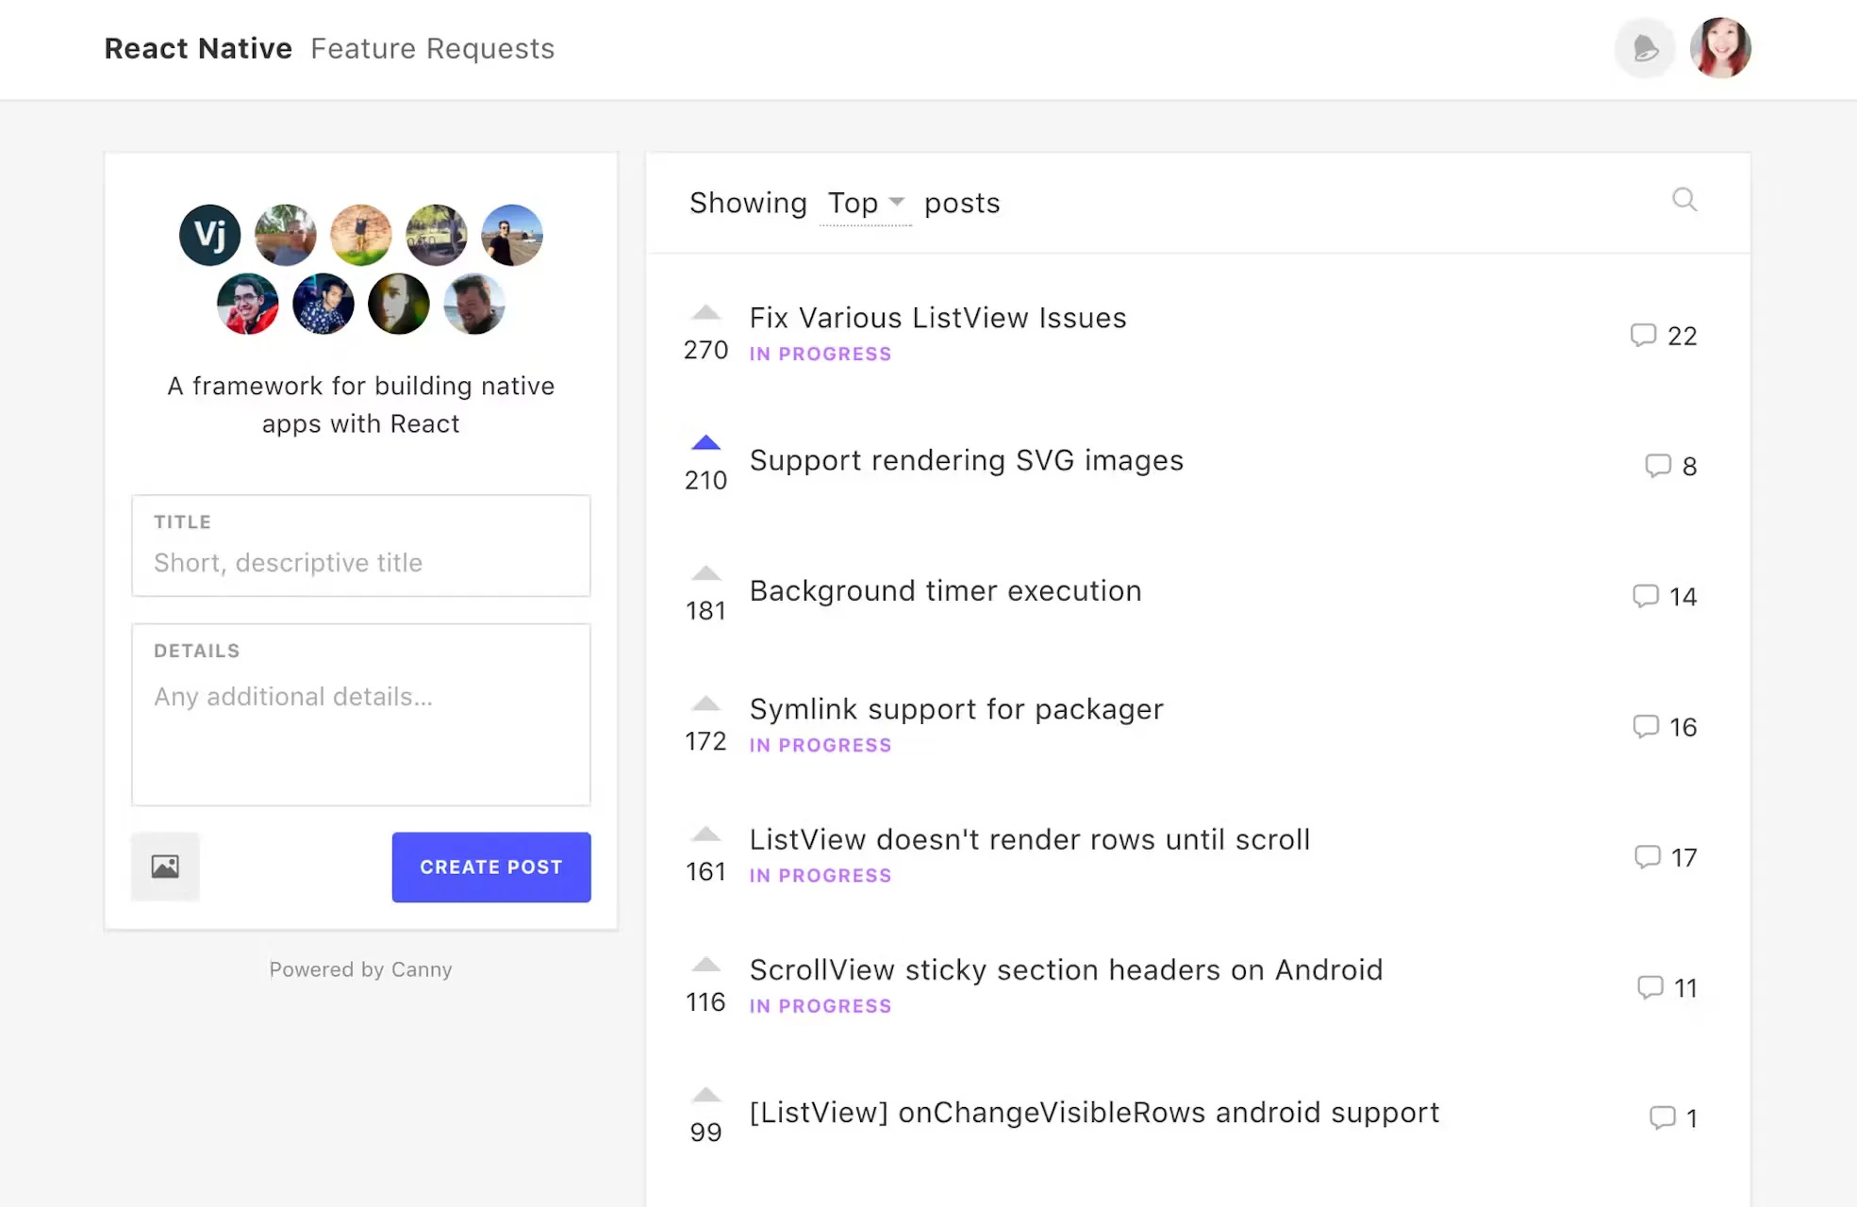Open comments for Fix Various ListView Issues

1644,336
